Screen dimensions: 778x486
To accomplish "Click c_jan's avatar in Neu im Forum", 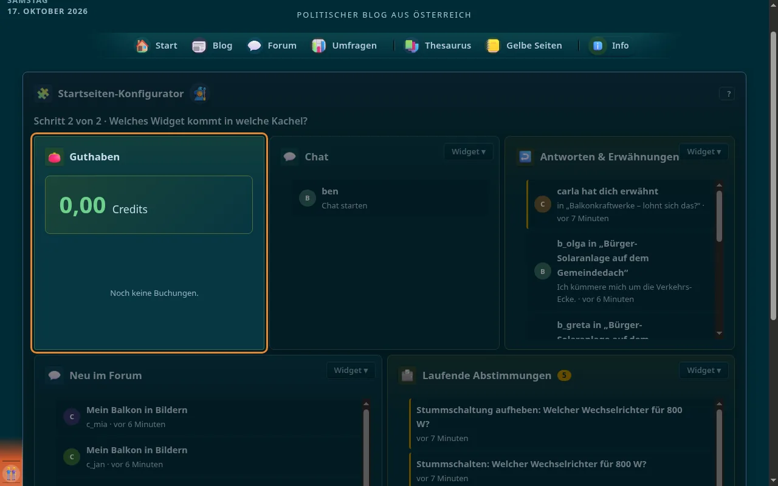I will tap(72, 457).
